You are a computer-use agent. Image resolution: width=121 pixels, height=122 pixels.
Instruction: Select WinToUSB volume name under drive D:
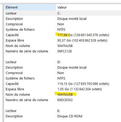coord(65,95)
